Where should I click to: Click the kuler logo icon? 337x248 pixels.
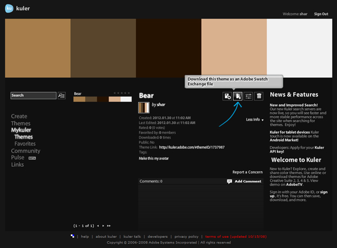(9, 8)
